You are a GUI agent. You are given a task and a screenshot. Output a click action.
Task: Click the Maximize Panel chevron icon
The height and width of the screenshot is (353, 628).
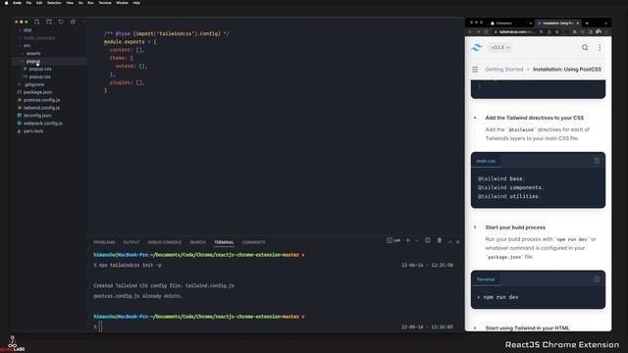(x=450, y=241)
